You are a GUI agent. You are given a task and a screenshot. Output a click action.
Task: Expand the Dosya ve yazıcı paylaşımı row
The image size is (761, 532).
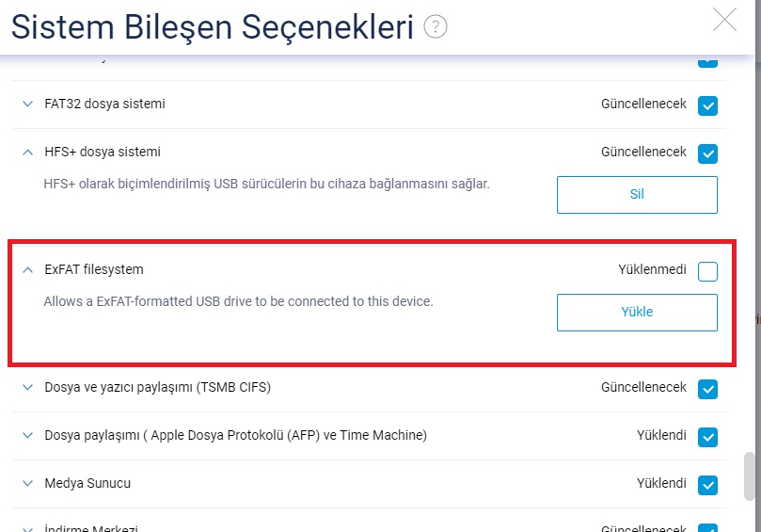[27, 387]
